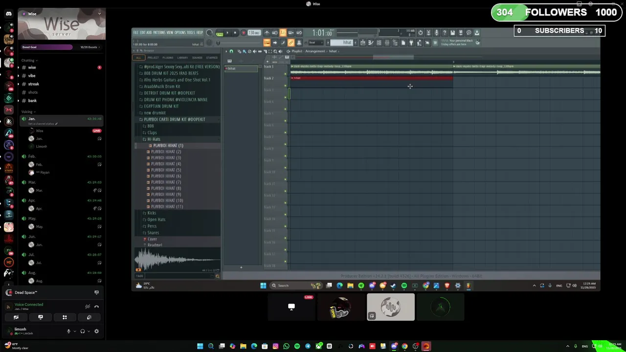Toggle Pattern/Song mode button in FL Studio

tap(219, 33)
